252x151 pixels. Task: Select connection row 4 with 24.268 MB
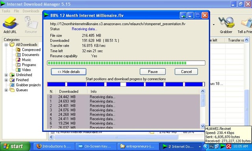tap(123, 114)
